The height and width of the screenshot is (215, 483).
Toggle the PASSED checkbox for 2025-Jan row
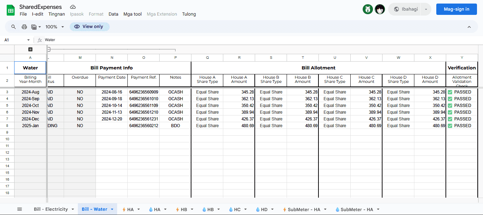point(450,126)
